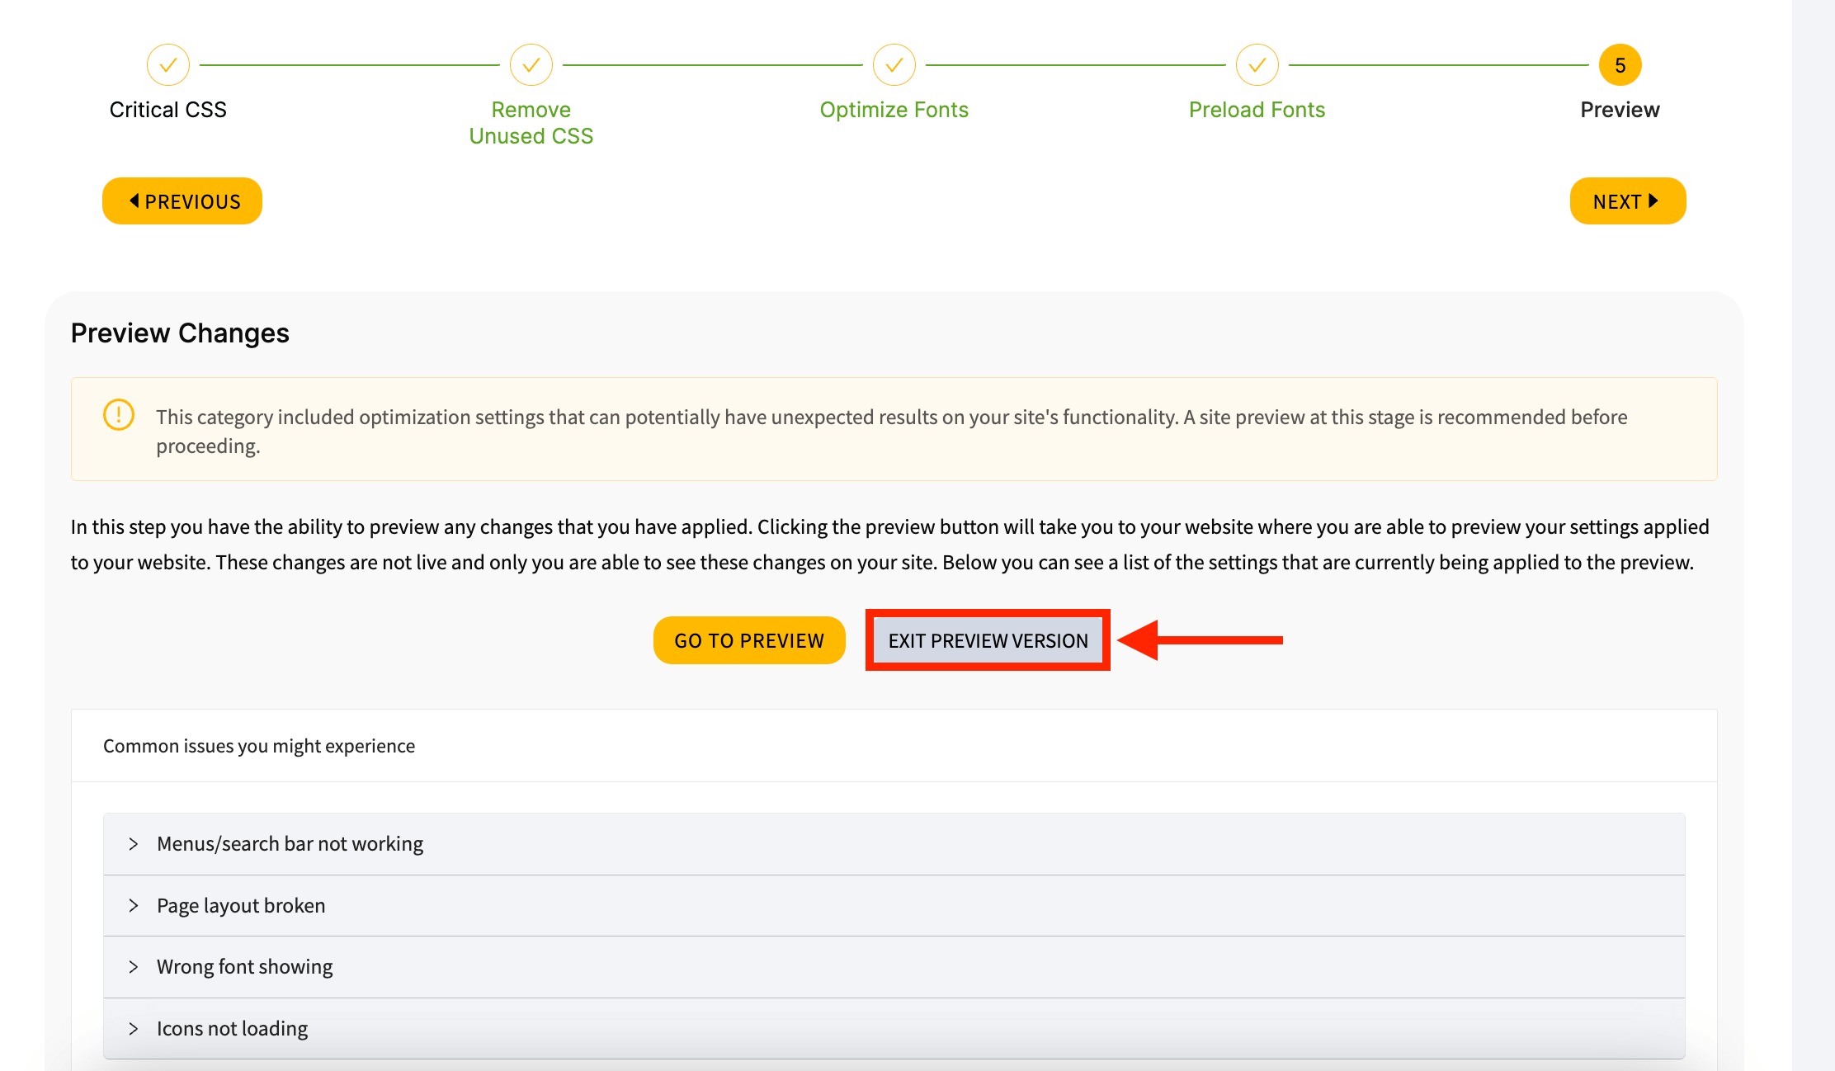
Task: Click the EXIT PREVIEW VERSION button
Action: (988, 640)
